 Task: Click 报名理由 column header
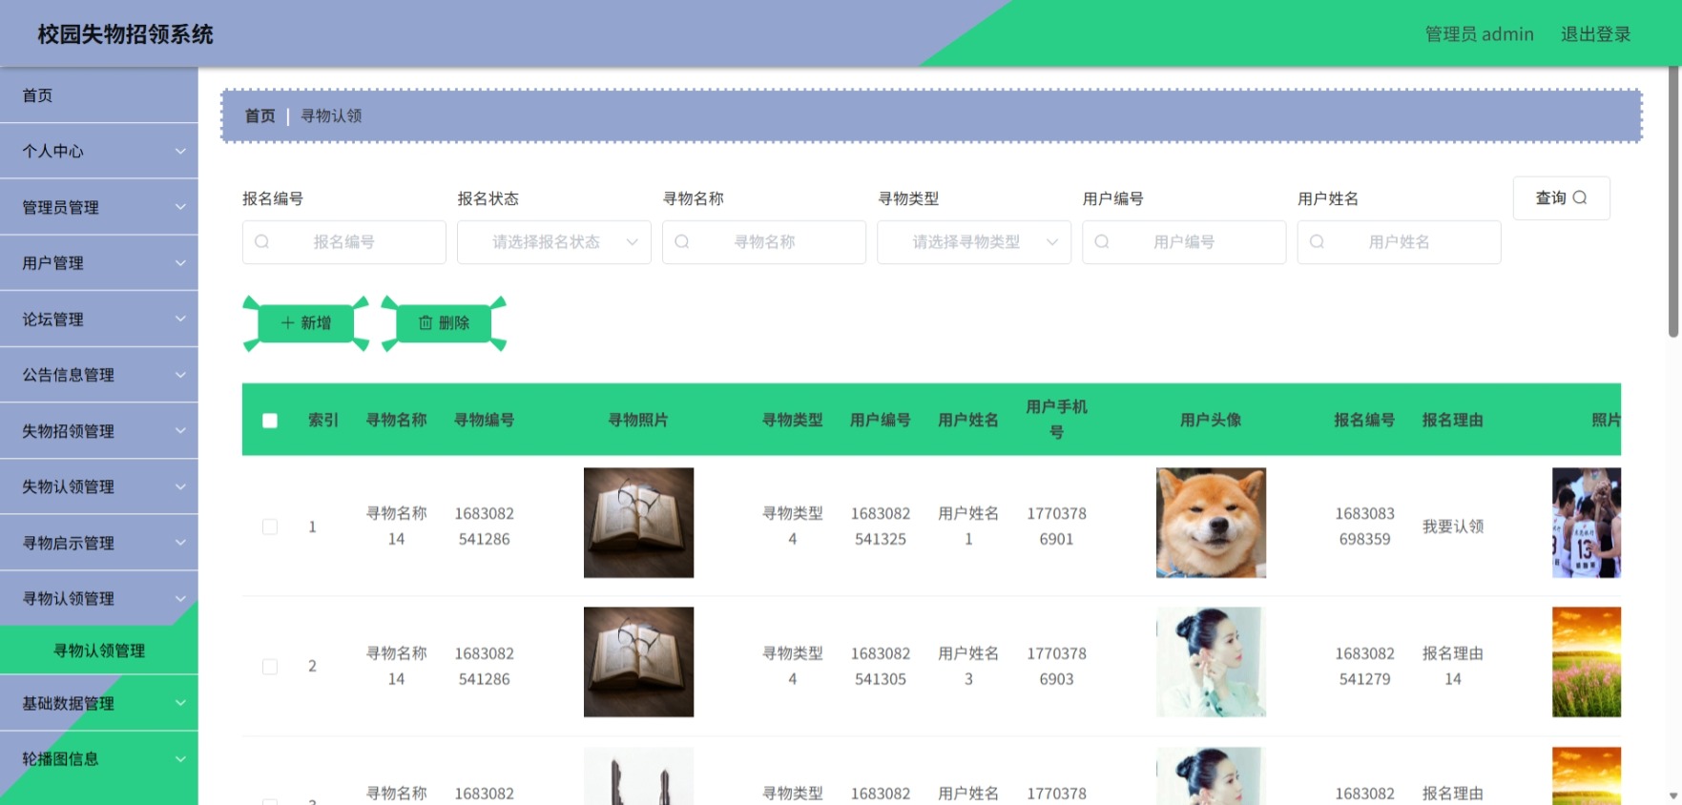pos(1452,420)
